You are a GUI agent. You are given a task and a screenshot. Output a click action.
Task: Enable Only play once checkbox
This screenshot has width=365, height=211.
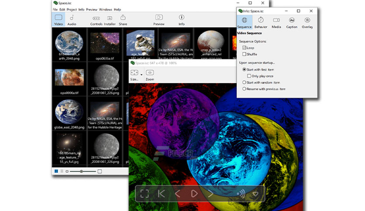click(x=249, y=76)
